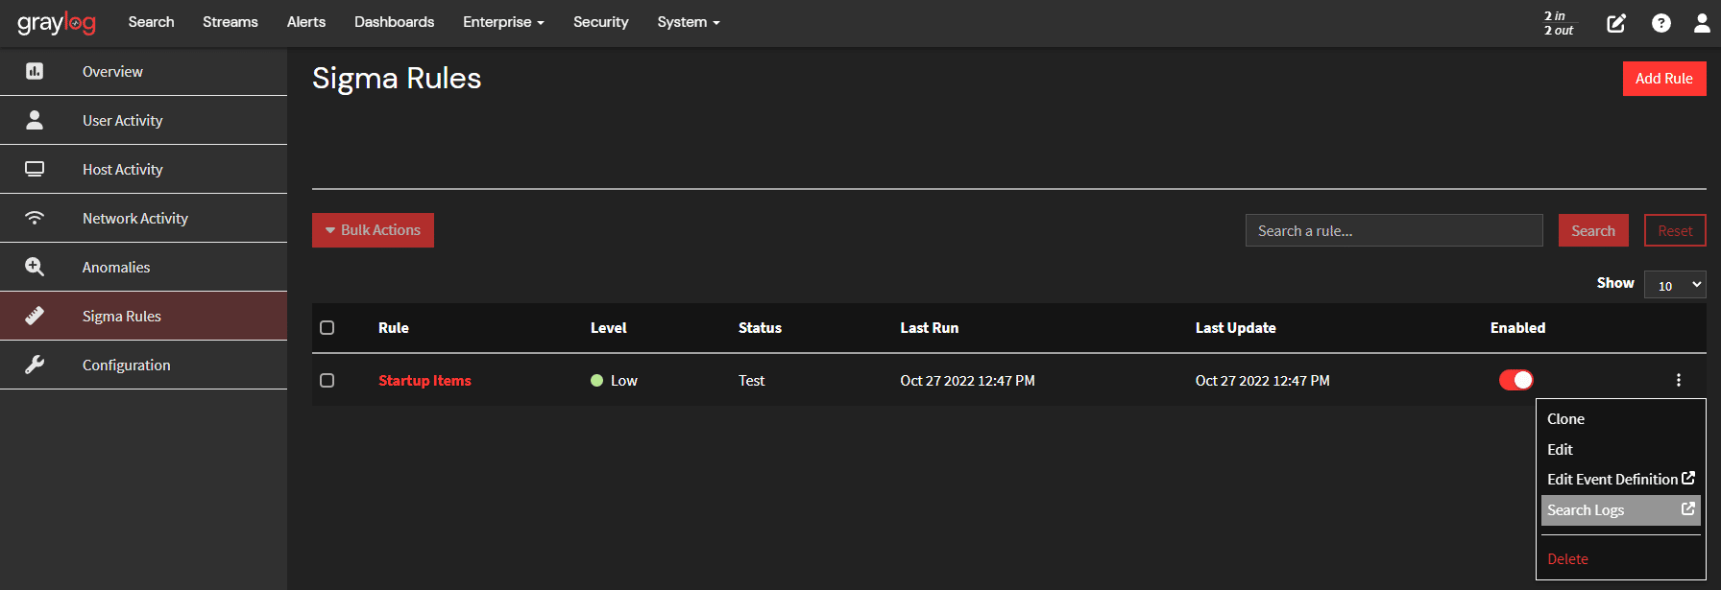Open the Show page size dropdown

(1675, 285)
